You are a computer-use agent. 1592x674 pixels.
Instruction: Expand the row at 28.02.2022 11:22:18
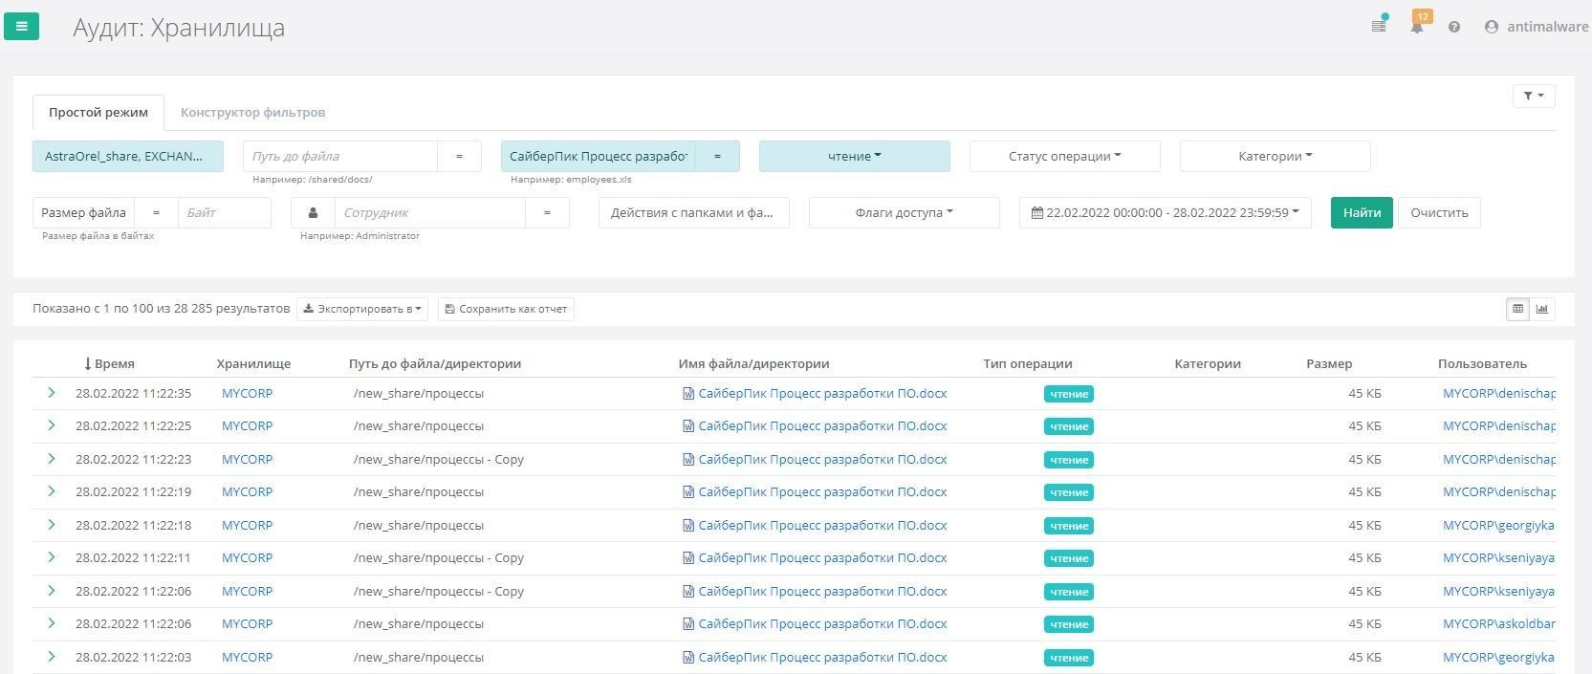(51, 525)
